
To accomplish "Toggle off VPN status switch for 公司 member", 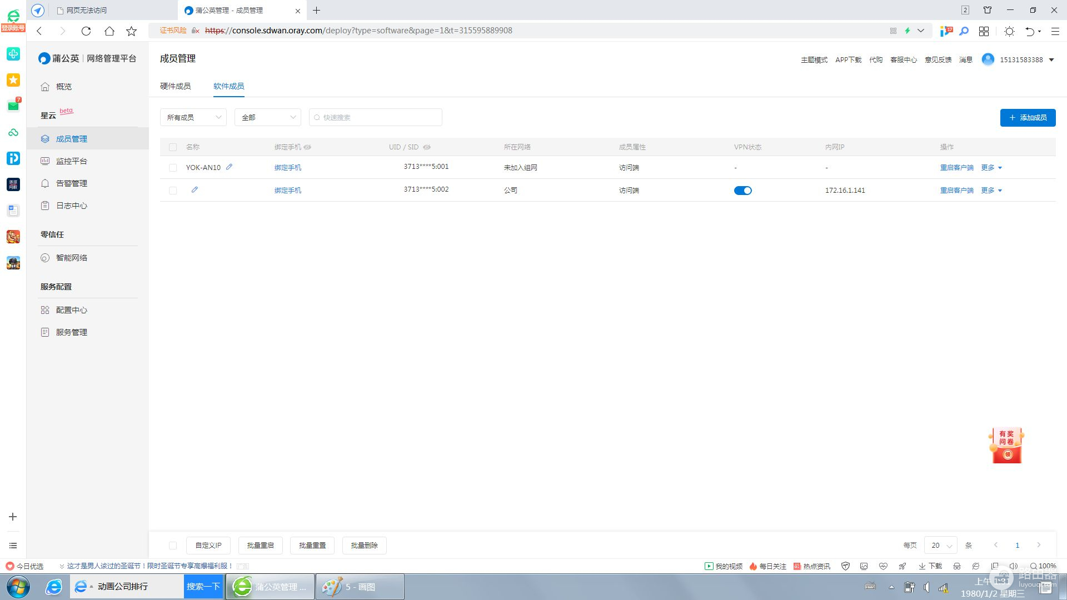I will [742, 191].
